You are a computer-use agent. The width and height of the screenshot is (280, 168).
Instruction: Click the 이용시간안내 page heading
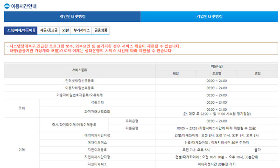click(24, 6)
